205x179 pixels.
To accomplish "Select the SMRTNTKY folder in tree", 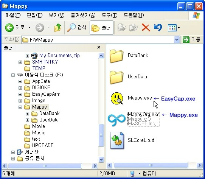I will click(x=45, y=62).
